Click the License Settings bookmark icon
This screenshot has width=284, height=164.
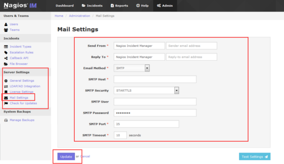click(6, 92)
